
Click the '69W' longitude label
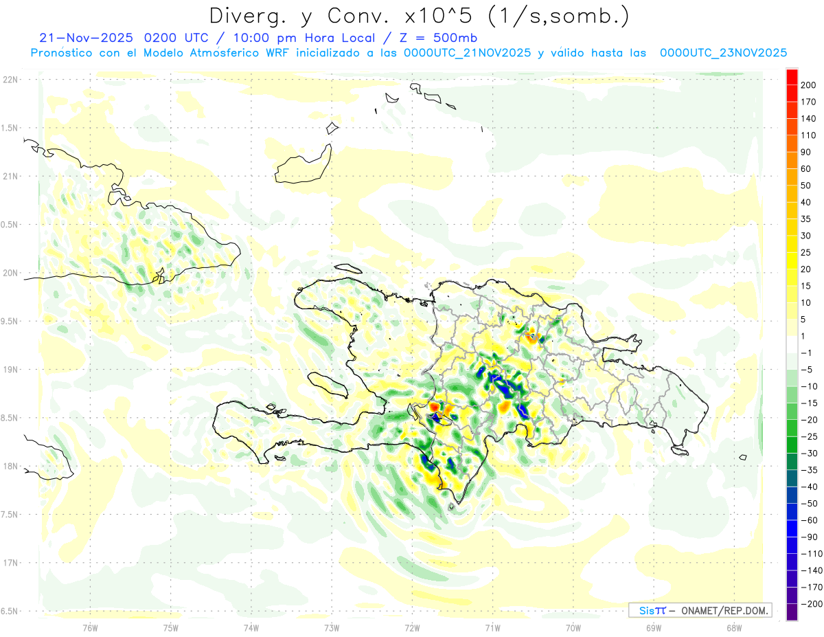654,627
